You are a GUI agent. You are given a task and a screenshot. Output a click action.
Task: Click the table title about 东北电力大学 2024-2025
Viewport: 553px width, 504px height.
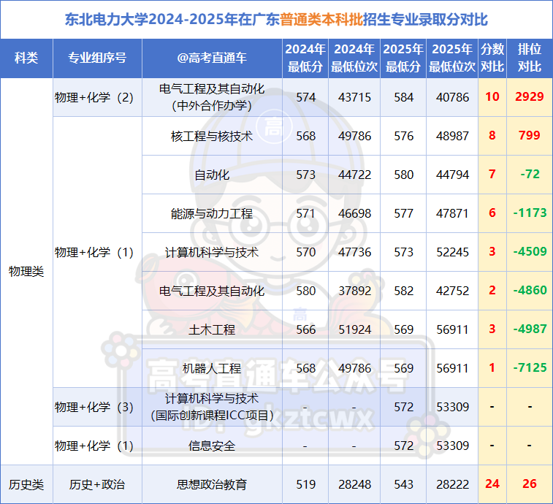(276, 20)
